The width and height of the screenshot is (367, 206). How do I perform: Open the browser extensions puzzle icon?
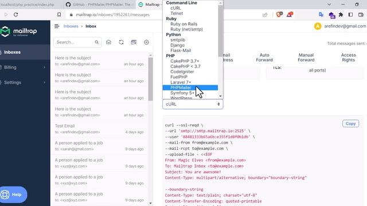click(341, 14)
